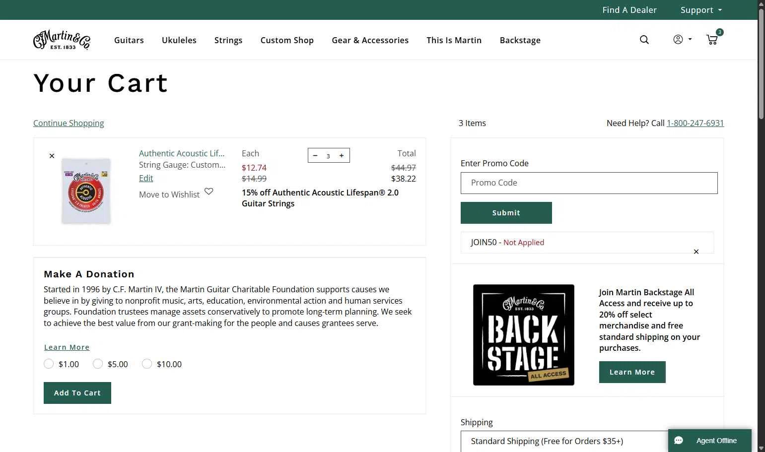
Task: Remove the Authentic Acoustic strings from cart
Action: [x=52, y=156]
